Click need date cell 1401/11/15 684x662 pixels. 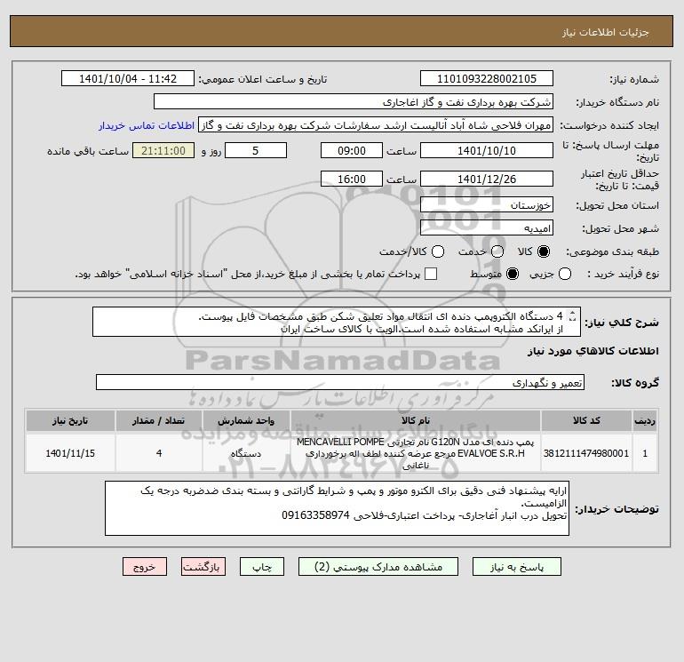(x=70, y=453)
